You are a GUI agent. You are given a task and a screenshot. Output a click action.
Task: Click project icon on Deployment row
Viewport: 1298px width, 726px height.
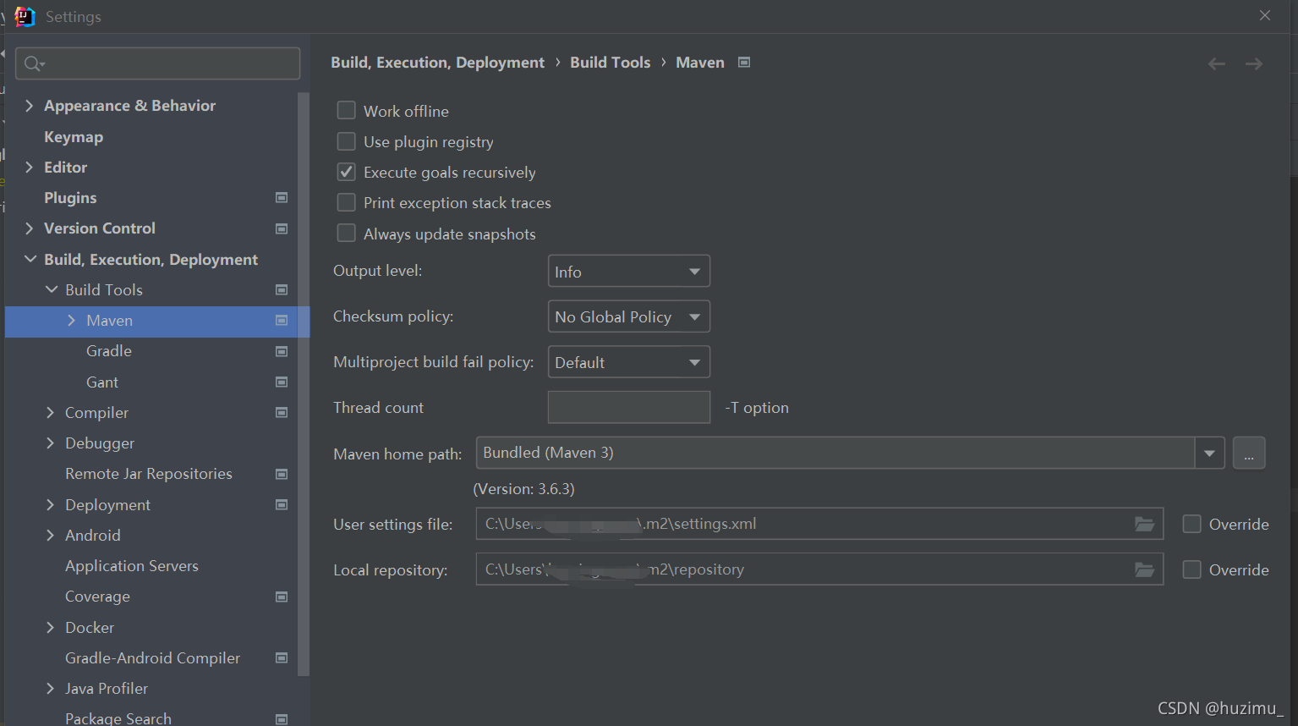(282, 504)
